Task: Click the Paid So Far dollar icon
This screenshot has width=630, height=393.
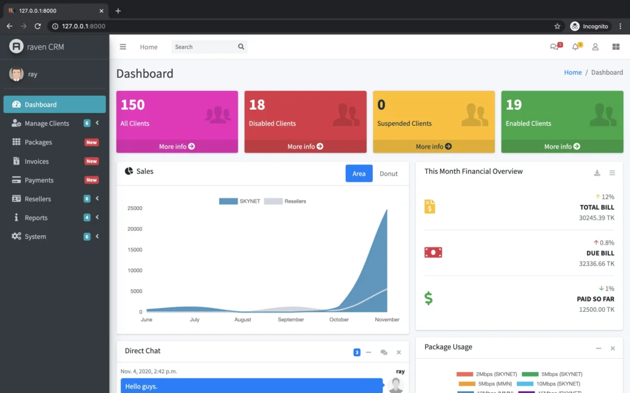Action: [x=429, y=298]
